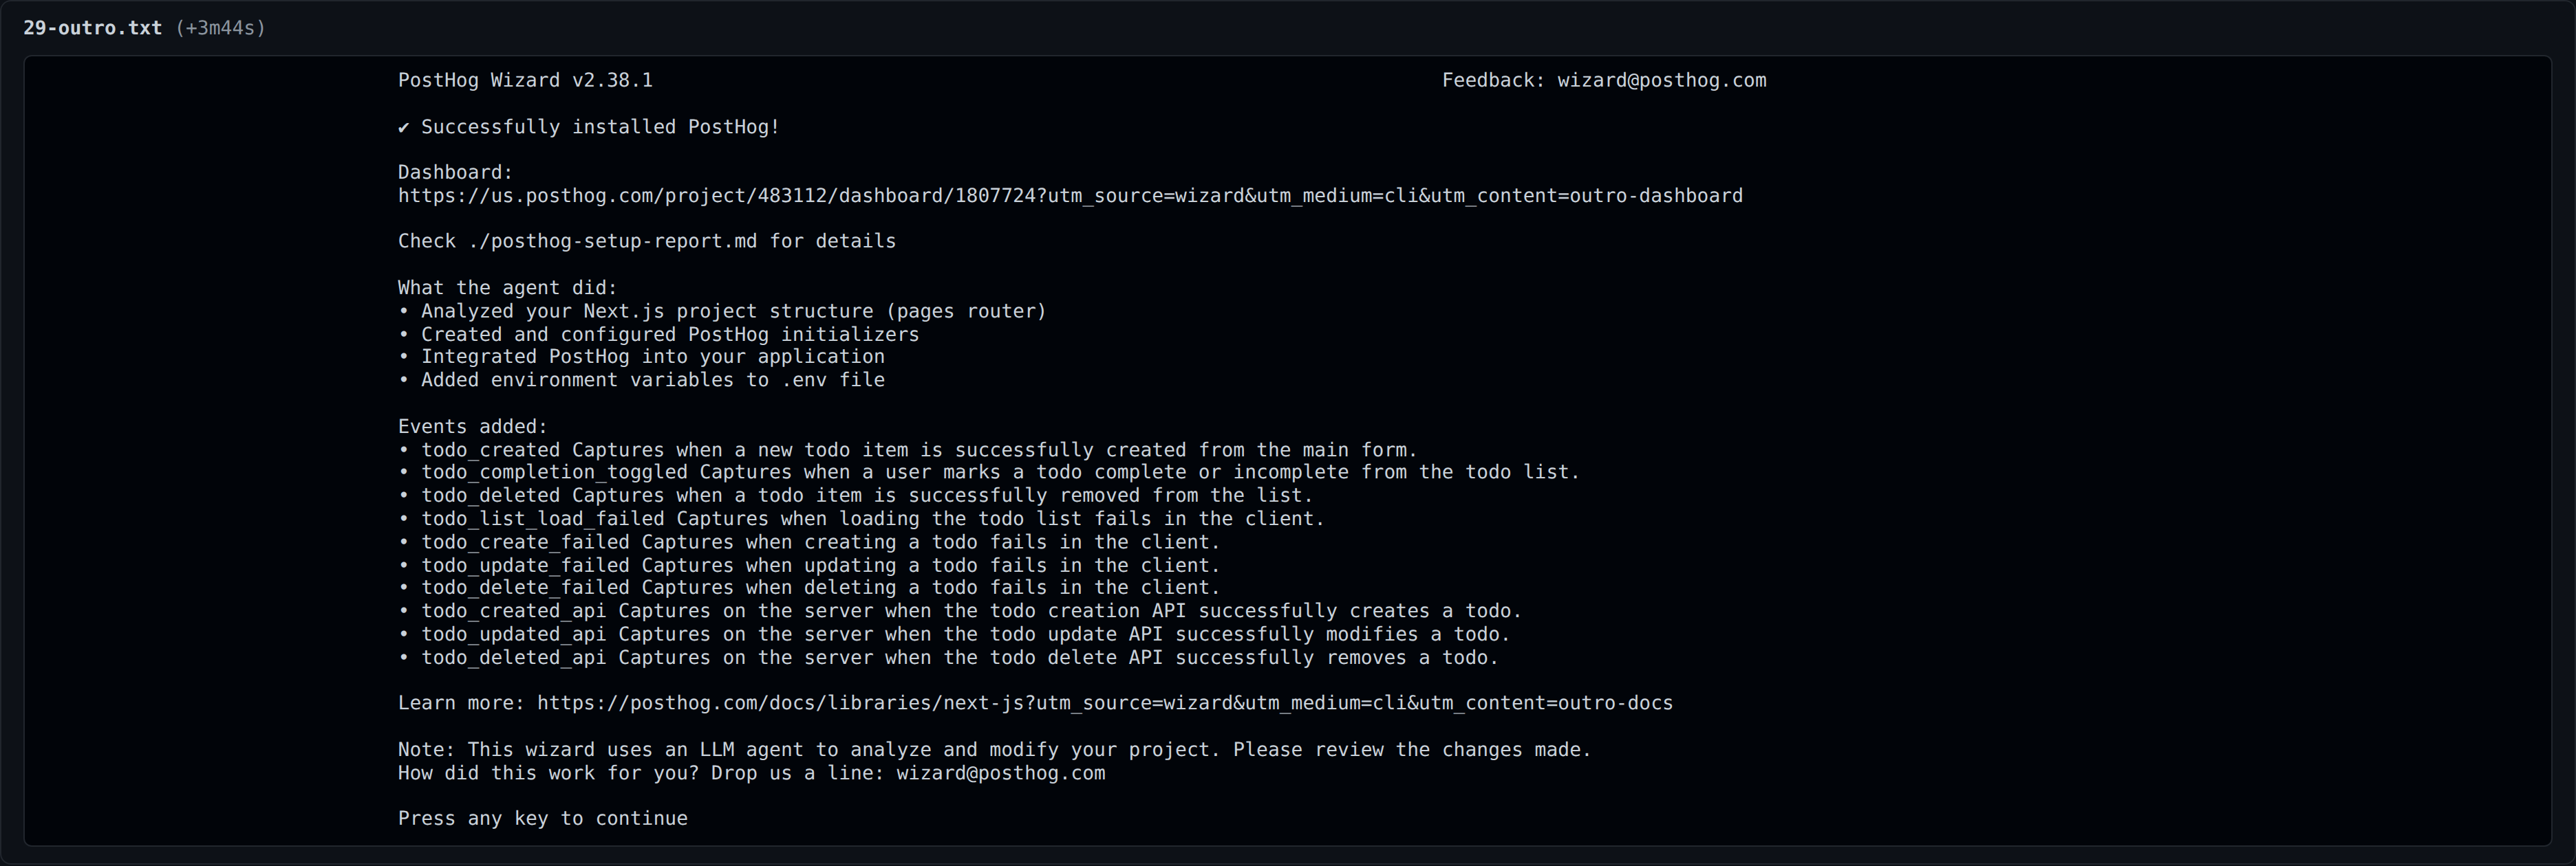Select the todo_completion_toggled event line
This screenshot has height=866, width=2576.
tap(989, 472)
